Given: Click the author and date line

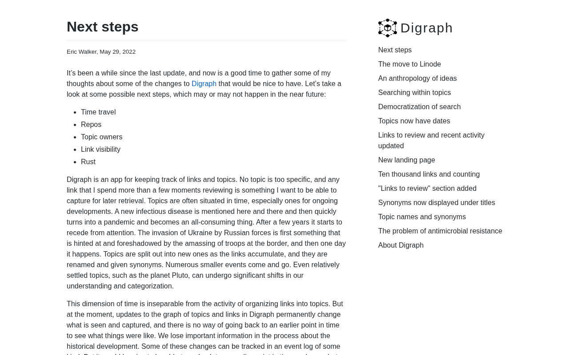Looking at the screenshot, I should coord(101,52).
